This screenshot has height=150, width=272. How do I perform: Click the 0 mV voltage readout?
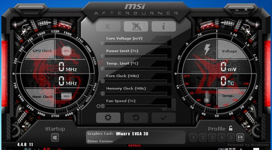229,67
